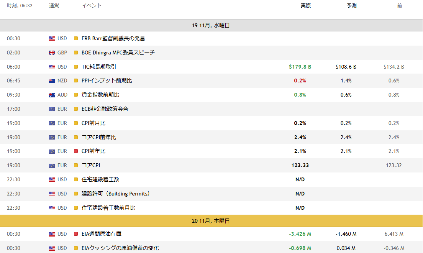This screenshot has width=423, height=253.
Task: Select the 20 11月 木曜日 date header
Action: pyautogui.click(x=211, y=221)
